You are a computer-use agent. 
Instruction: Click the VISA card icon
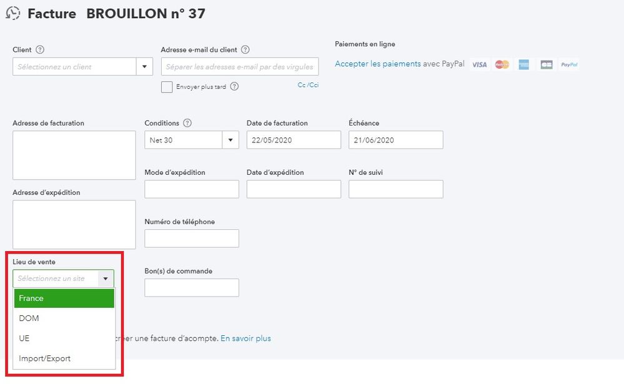click(x=479, y=64)
